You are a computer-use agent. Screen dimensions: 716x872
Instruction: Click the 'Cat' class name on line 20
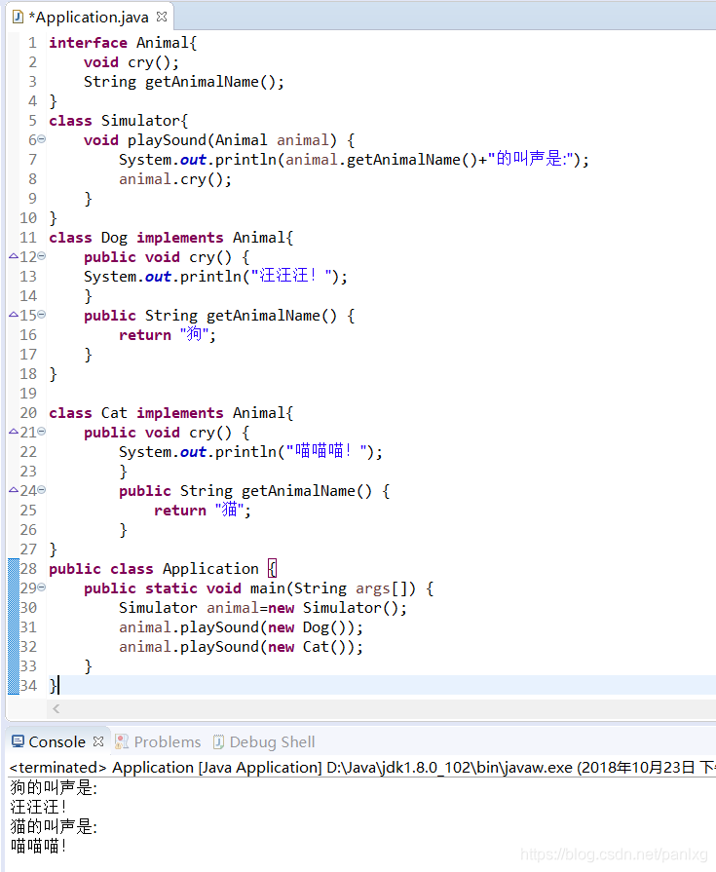coord(114,413)
